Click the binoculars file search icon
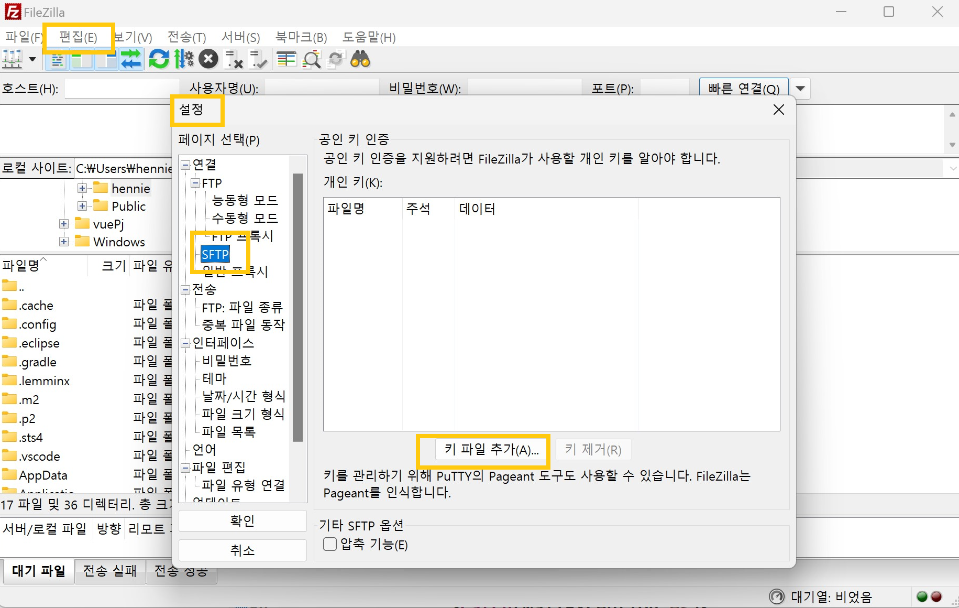Image resolution: width=959 pixels, height=608 pixels. tap(360, 59)
